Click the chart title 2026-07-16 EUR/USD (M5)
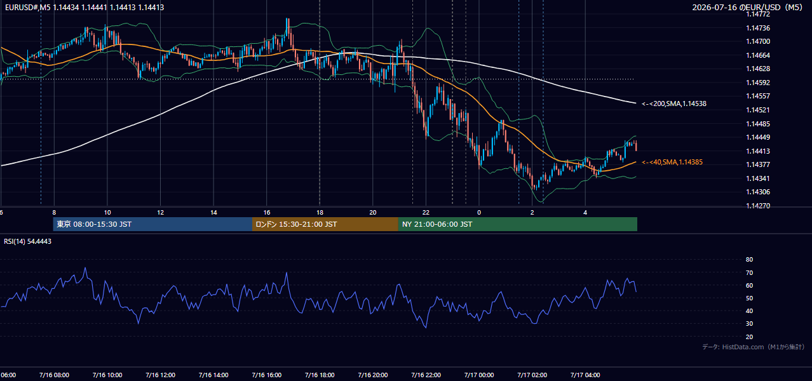 tap(748, 7)
